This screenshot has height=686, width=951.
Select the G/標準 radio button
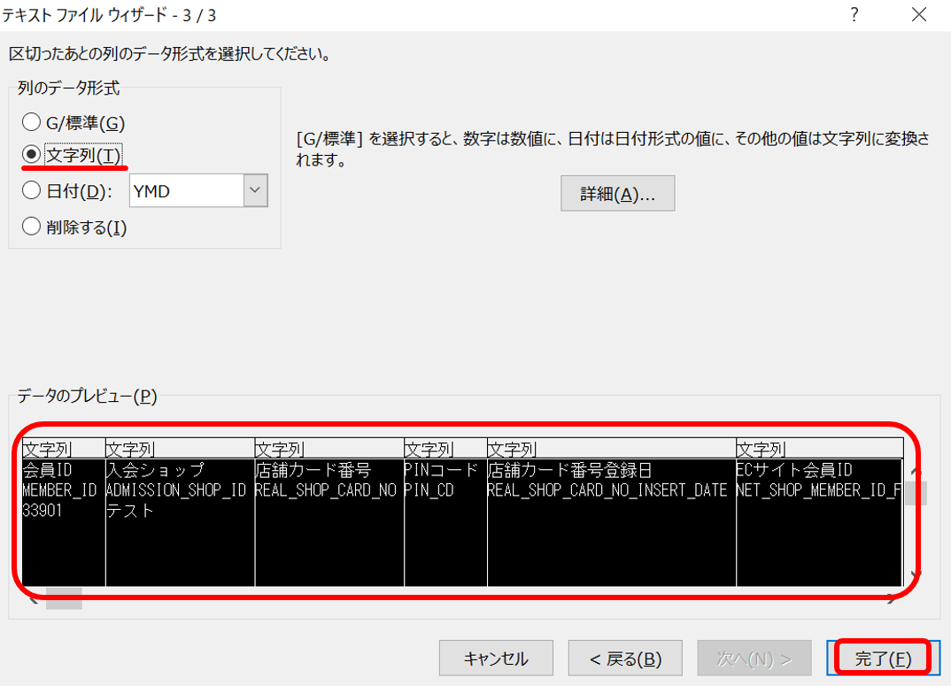coord(31,122)
